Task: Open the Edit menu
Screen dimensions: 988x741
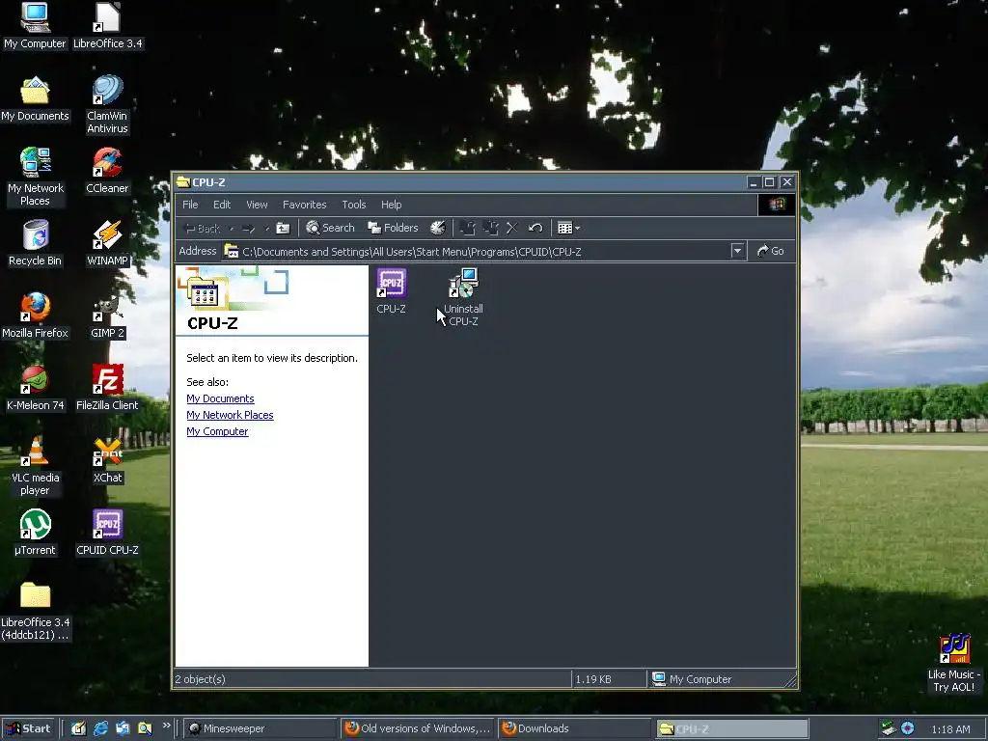Action: pos(222,205)
